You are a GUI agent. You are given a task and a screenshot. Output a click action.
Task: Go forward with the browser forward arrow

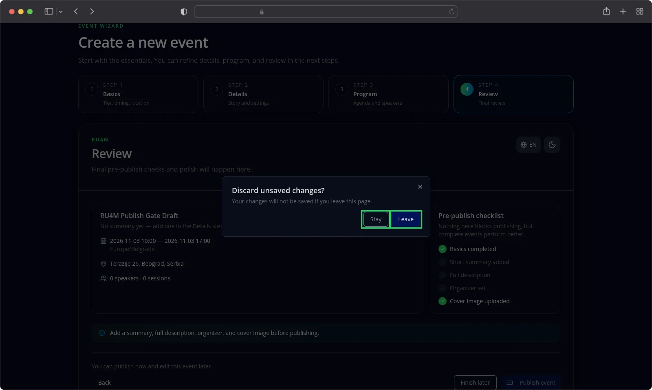(92, 11)
